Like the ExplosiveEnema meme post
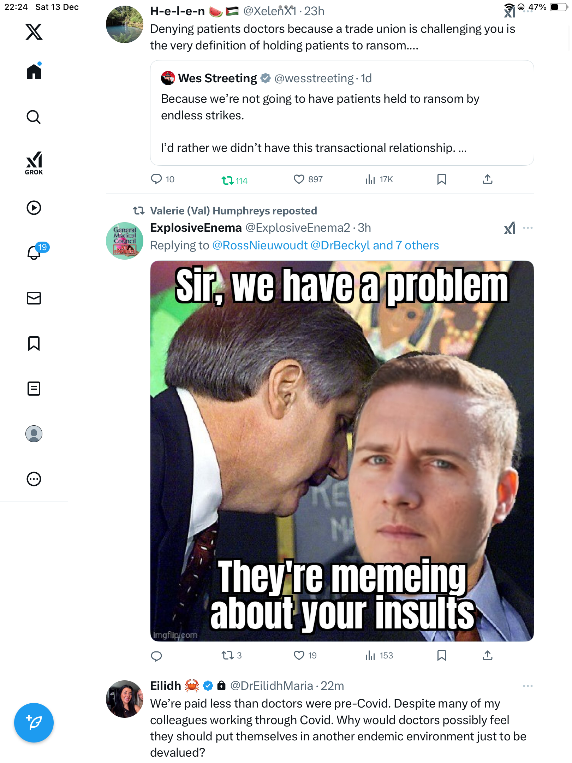Screen dimensions: 572x763 pos(299,656)
